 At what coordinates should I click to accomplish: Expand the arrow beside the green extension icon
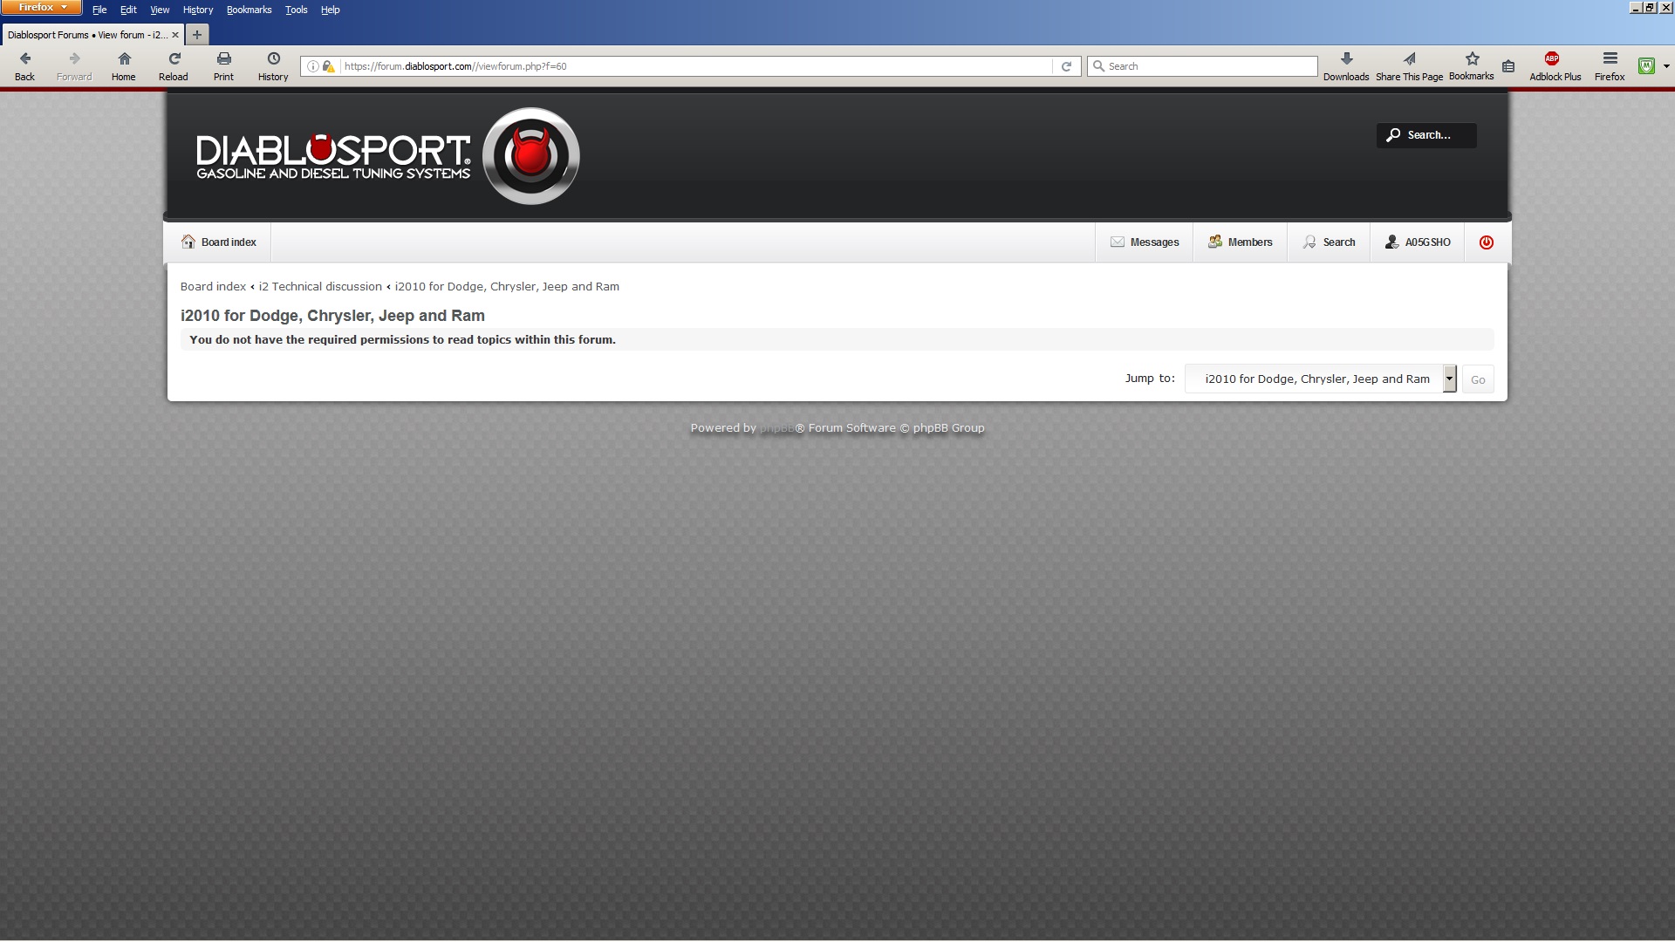coord(1666,66)
